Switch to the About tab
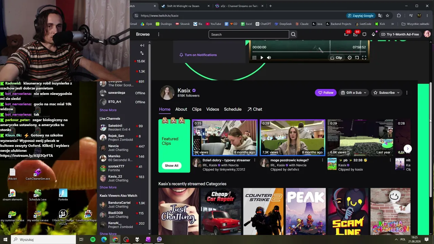The image size is (434, 244). coord(181,109)
